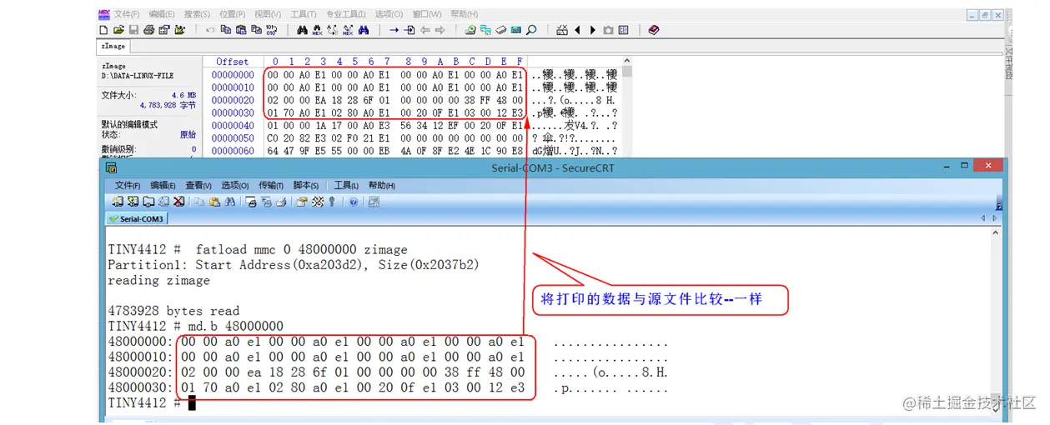Click WinHex Find Text binoculars icon
Viewport: 1050px width, 425px height.
pyautogui.click(x=302, y=30)
